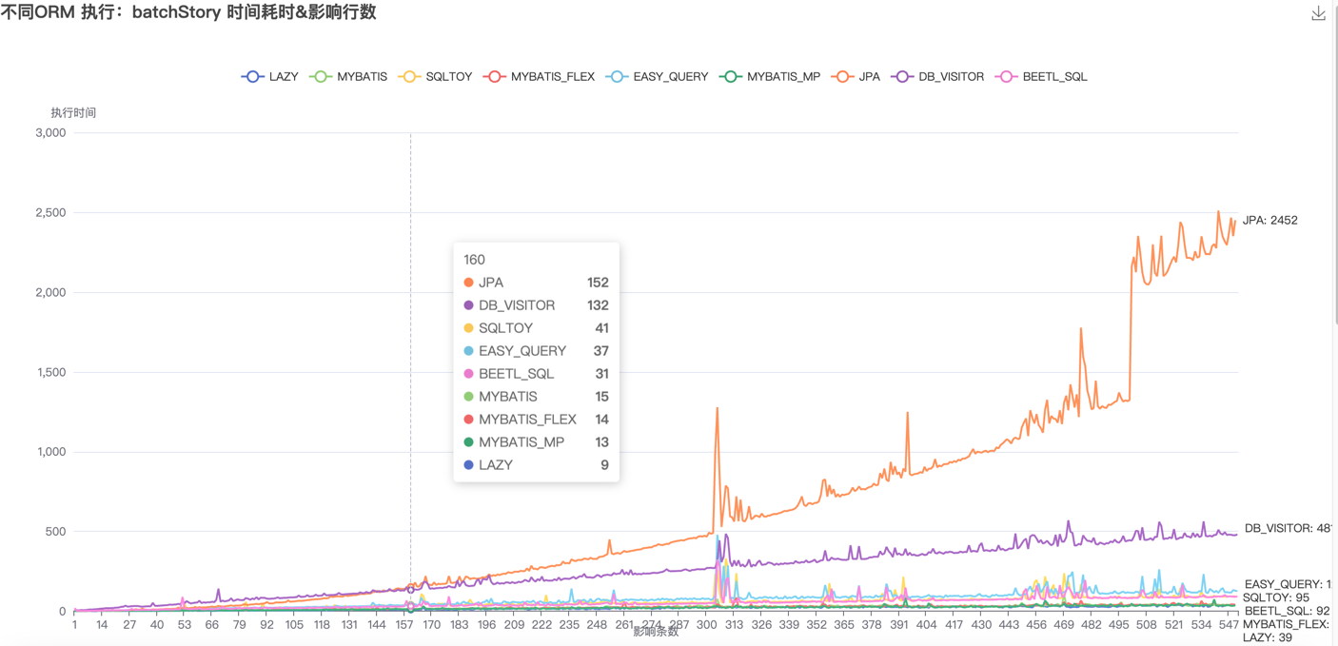The image size is (1338, 646).
Task: Click the JPA: 2452 end label
Action: [x=1269, y=220]
